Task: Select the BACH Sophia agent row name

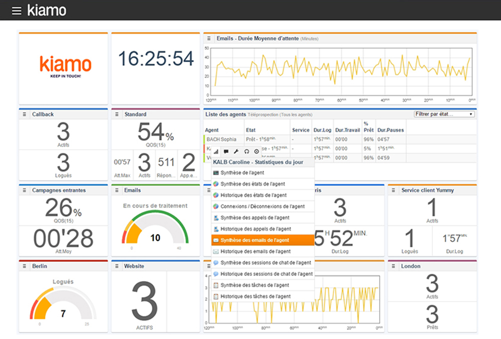Action: pos(221,140)
